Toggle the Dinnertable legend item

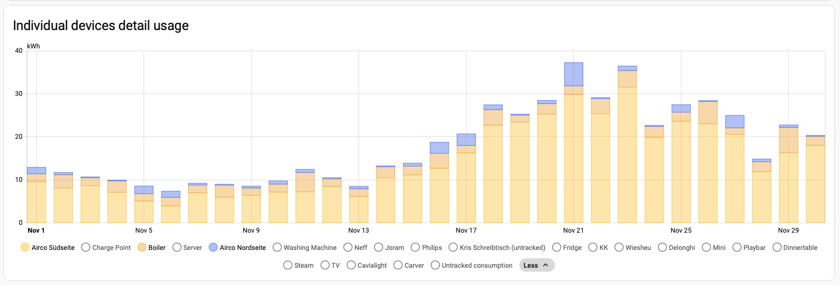795,247
